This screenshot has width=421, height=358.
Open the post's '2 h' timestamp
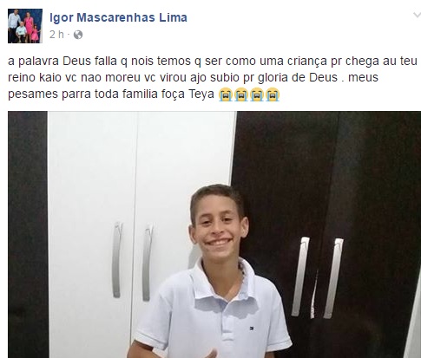(x=56, y=35)
